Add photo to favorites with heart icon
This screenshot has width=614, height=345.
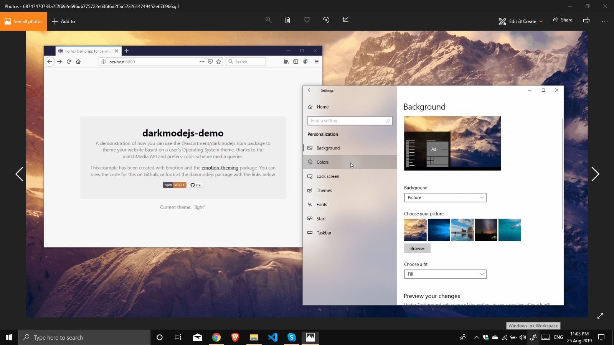pos(307,20)
